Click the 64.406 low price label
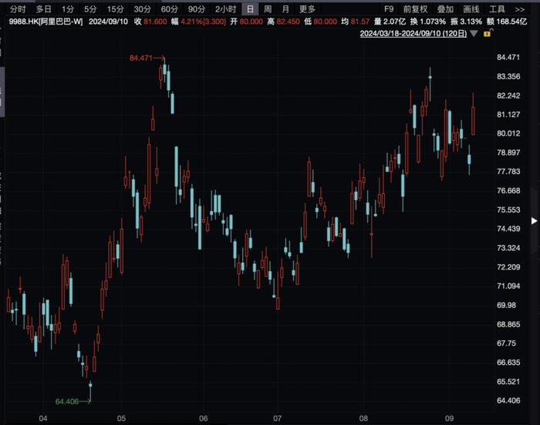 click(x=67, y=402)
